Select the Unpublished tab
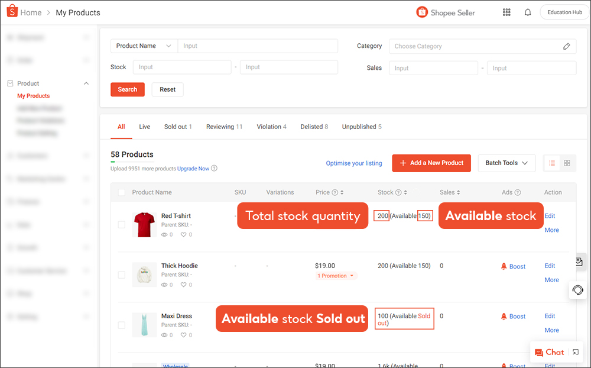The height and width of the screenshot is (368, 591). tap(362, 127)
